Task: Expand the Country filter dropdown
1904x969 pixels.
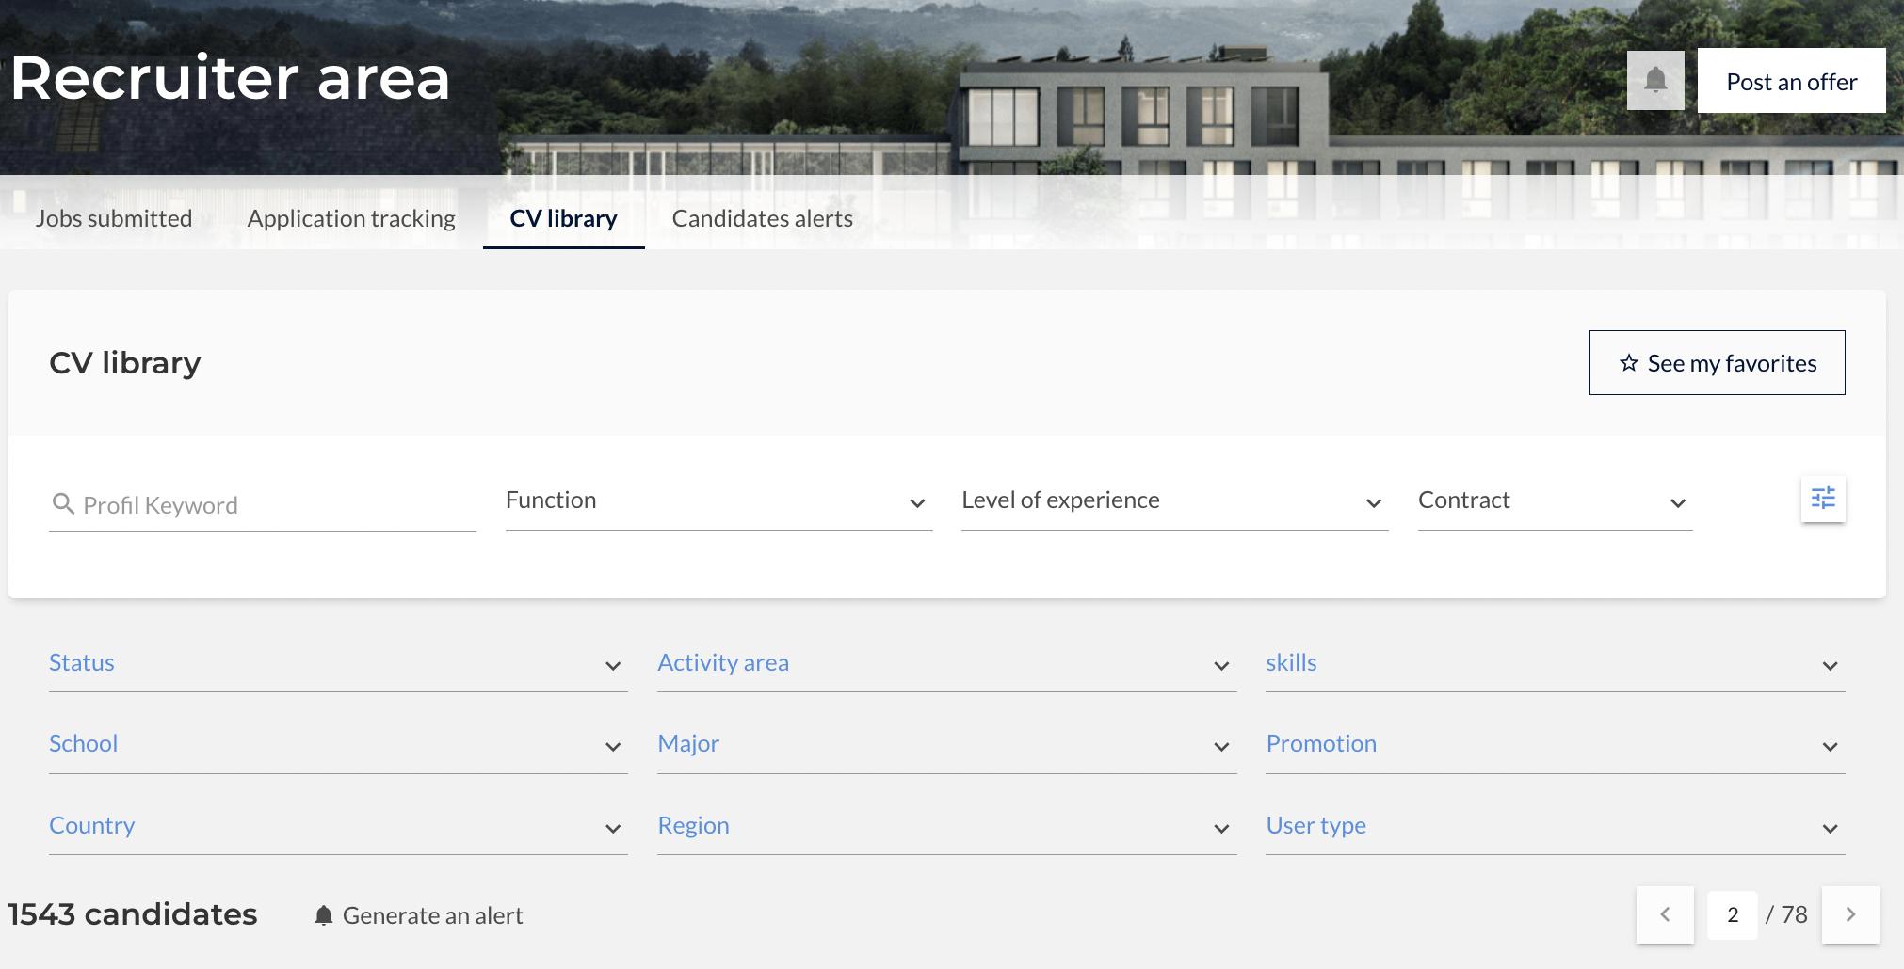Action: click(338, 827)
